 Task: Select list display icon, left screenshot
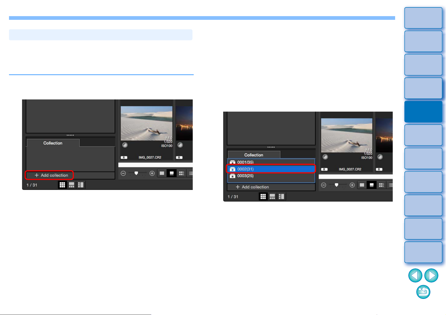pos(190,174)
